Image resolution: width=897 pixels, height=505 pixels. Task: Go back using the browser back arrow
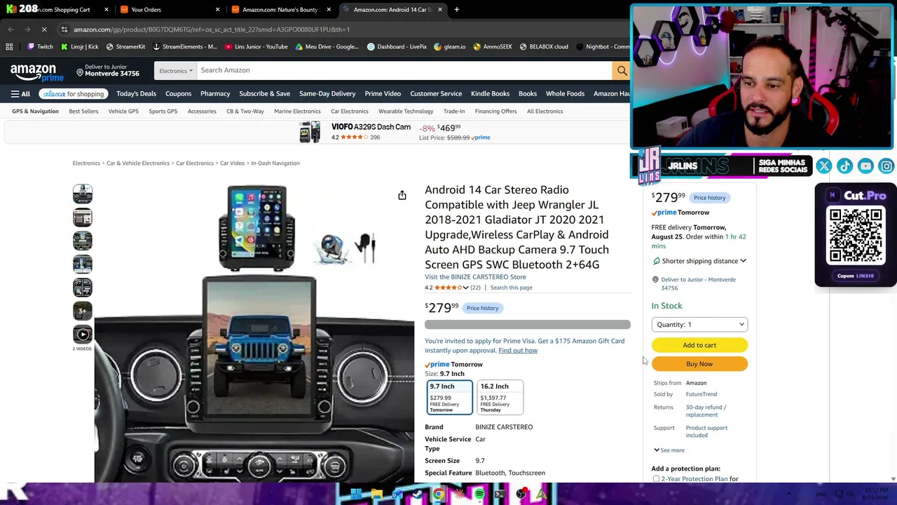click(x=11, y=29)
